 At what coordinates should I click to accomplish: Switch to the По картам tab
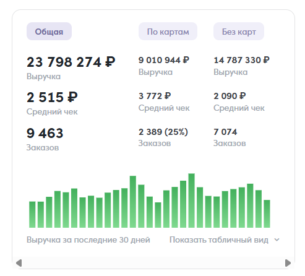coord(168,32)
